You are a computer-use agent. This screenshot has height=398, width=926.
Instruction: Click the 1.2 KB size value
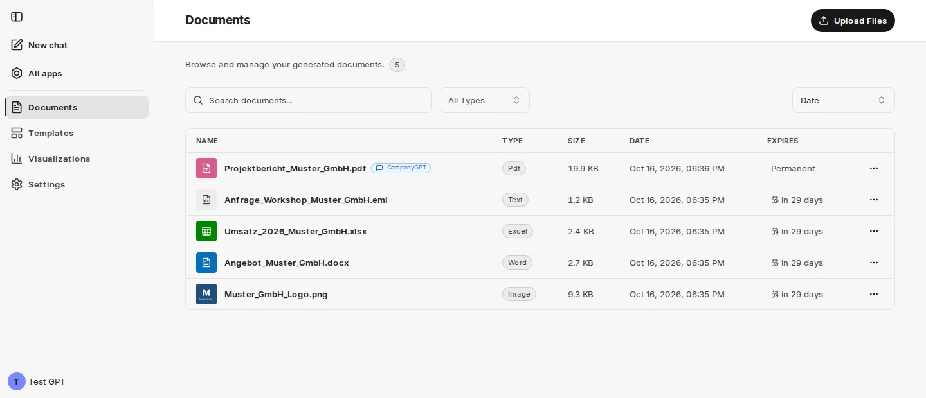pos(581,200)
